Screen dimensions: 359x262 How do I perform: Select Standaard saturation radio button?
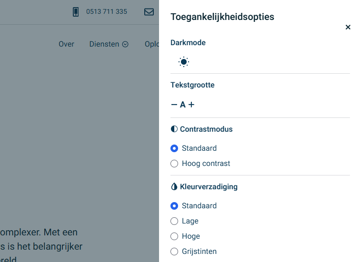174,206
